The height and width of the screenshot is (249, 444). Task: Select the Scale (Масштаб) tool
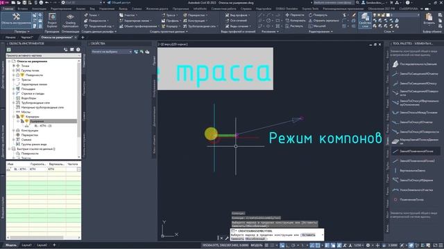coord(316,26)
